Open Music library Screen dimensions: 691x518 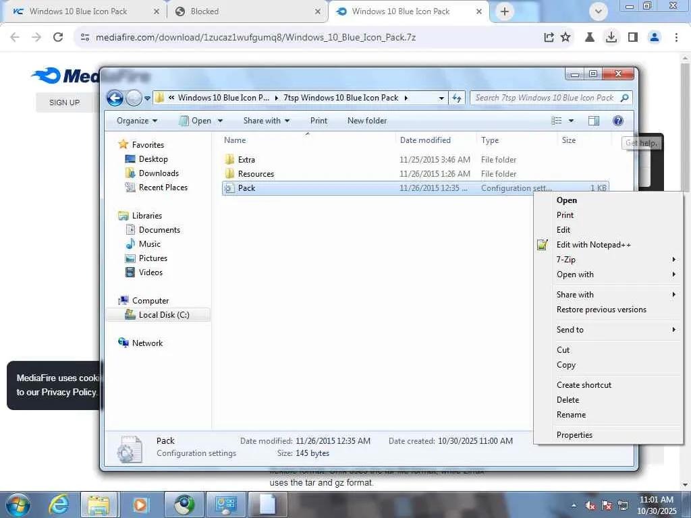pyautogui.click(x=149, y=243)
